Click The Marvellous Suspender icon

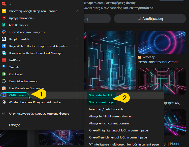pos(4,88)
